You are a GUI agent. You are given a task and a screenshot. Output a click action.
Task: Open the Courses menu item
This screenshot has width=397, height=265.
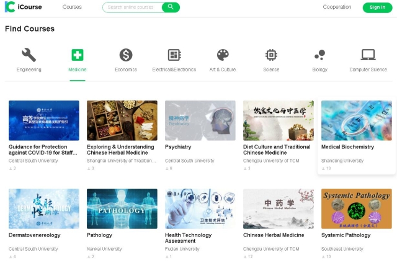pos(72,7)
